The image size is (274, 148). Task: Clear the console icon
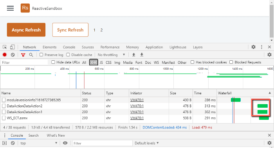coord(13,143)
